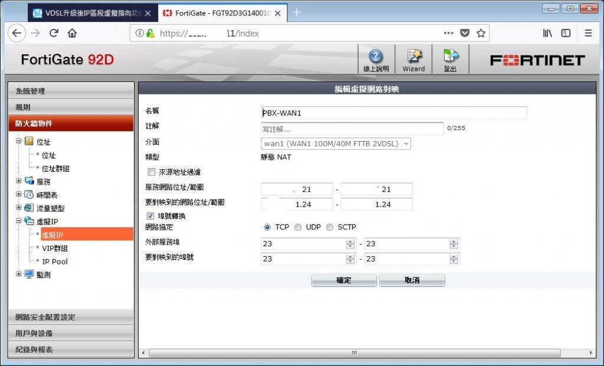Open the 用戶與設備 menu section
Image resolution: width=604 pixels, height=366 pixels.
pos(71,333)
